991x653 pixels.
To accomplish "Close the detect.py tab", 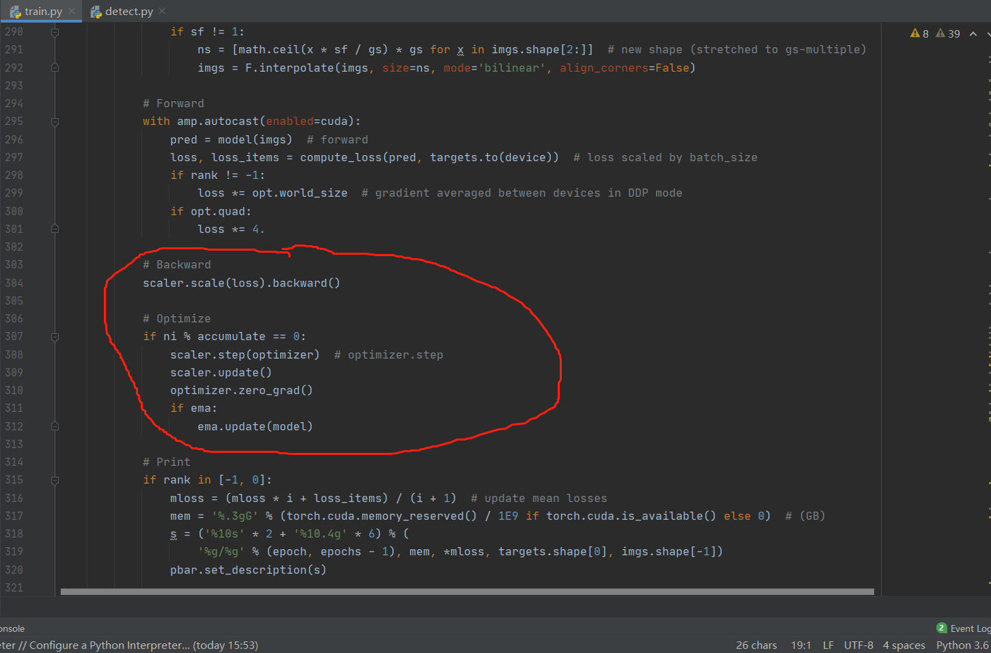I will coord(162,11).
